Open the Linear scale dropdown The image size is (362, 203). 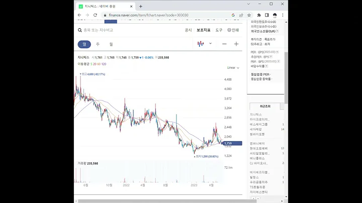click(233, 68)
